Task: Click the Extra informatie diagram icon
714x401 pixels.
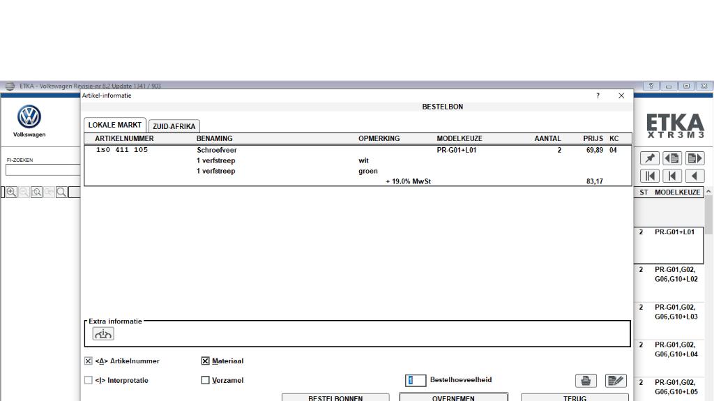Action: tap(103, 334)
